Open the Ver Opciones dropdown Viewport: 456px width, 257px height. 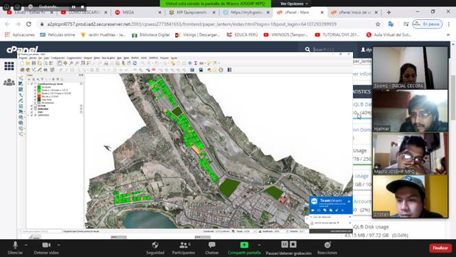click(x=294, y=4)
